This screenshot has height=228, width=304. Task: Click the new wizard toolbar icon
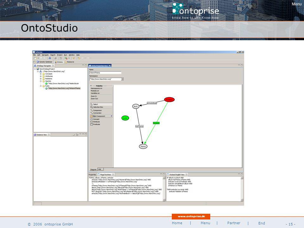[35, 58]
